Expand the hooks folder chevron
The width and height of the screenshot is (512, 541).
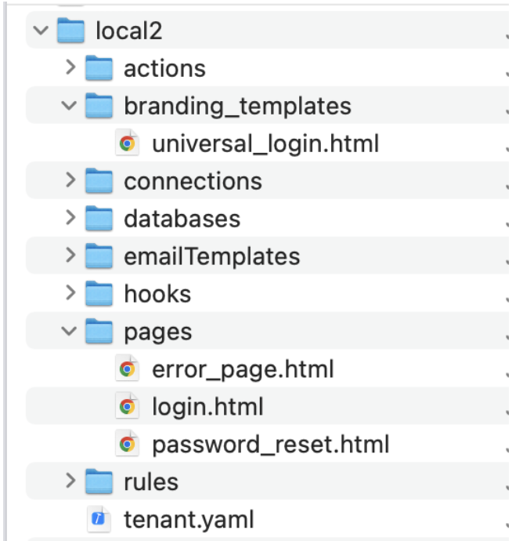[70, 294]
